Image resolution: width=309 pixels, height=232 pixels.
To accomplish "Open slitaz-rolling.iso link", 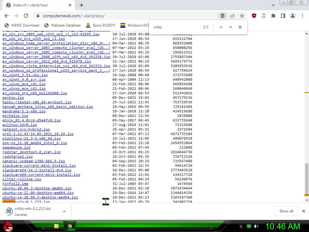I will click(22, 179).
